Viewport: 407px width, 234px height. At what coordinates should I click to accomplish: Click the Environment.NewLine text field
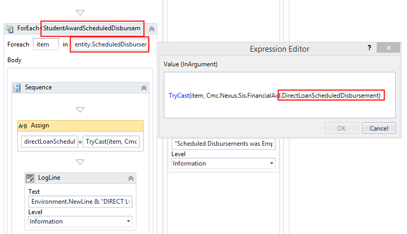pos(80,202)
